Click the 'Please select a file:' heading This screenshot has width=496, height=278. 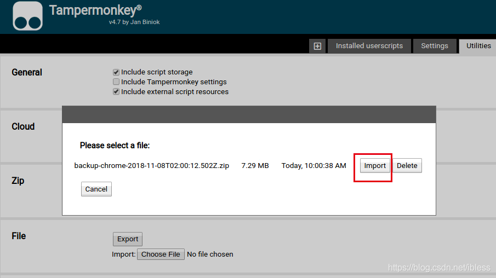pyautogui.click(x=115, y=146)
